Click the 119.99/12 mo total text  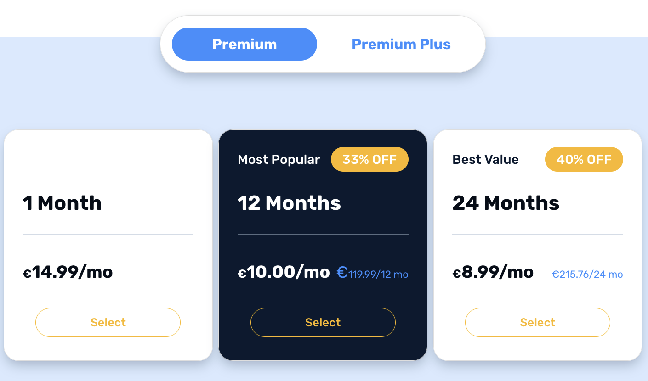(x=378, y=275)
